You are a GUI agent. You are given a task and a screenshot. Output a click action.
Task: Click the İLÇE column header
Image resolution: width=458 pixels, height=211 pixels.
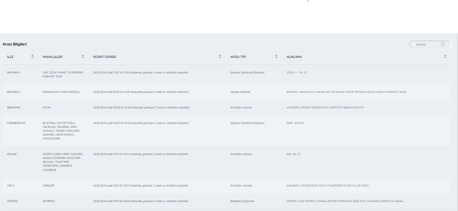[10, 57]
